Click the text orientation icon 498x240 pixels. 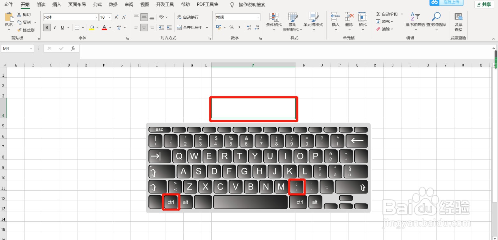tap(162, 17)
